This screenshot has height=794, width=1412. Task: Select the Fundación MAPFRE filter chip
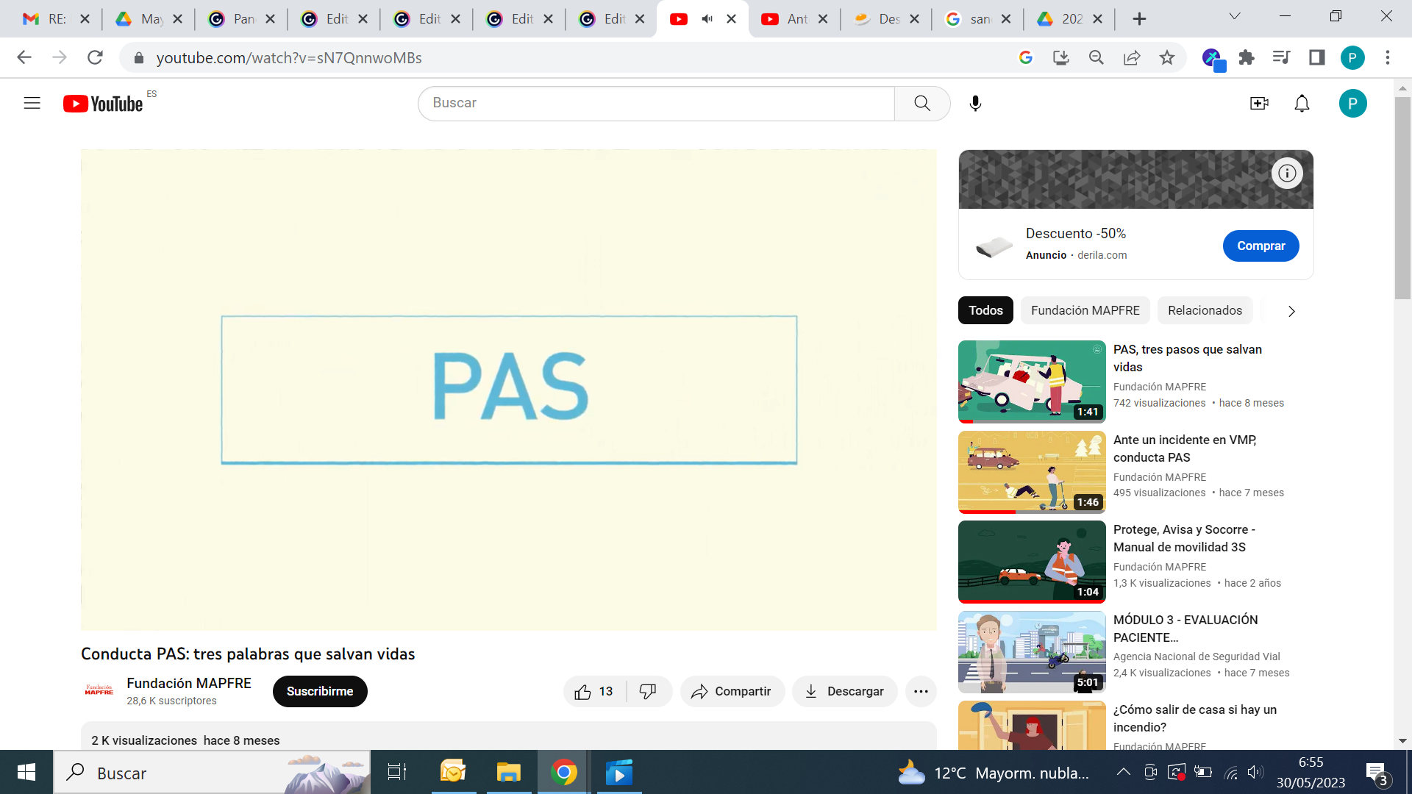pyautogui.click(x=1085, y=310)
